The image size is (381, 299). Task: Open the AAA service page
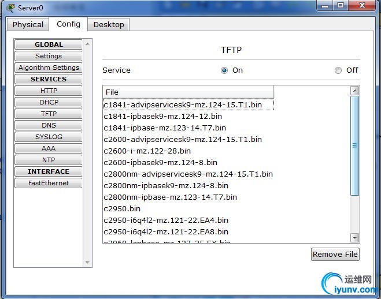click(49, 148)
